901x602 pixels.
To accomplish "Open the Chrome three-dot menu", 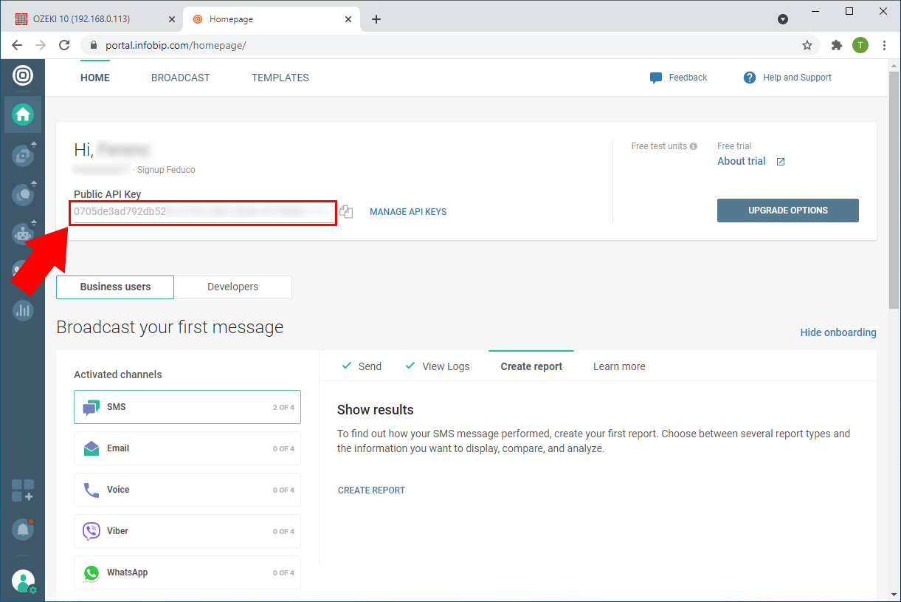I will [x=885, y=45].
